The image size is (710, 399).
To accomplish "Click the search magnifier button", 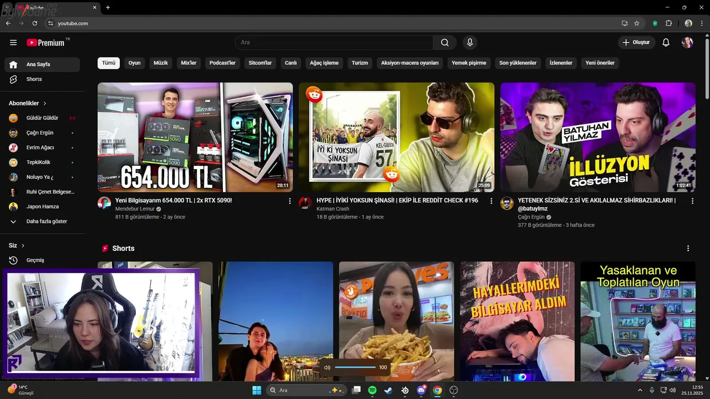I will pyautogui.click(x=445, y=43).
